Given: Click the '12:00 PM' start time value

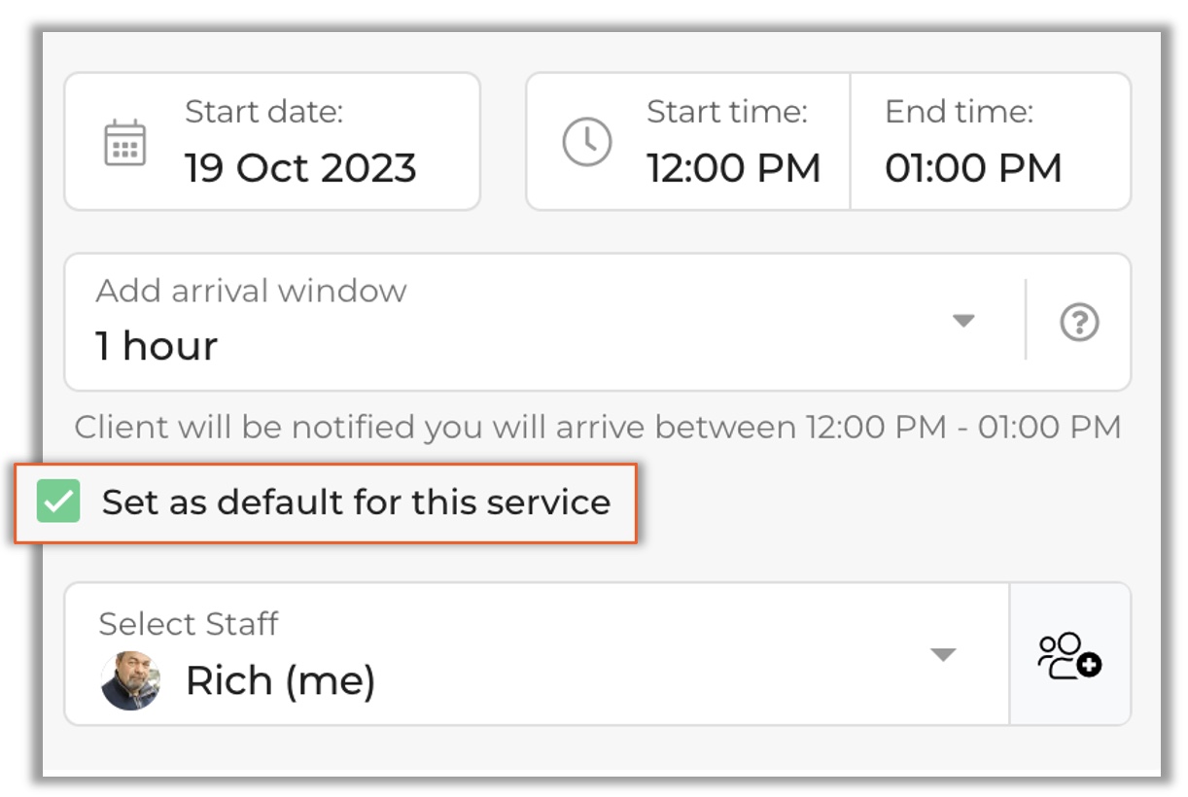Looking at the screenshot, I should (x=734, y=168).
